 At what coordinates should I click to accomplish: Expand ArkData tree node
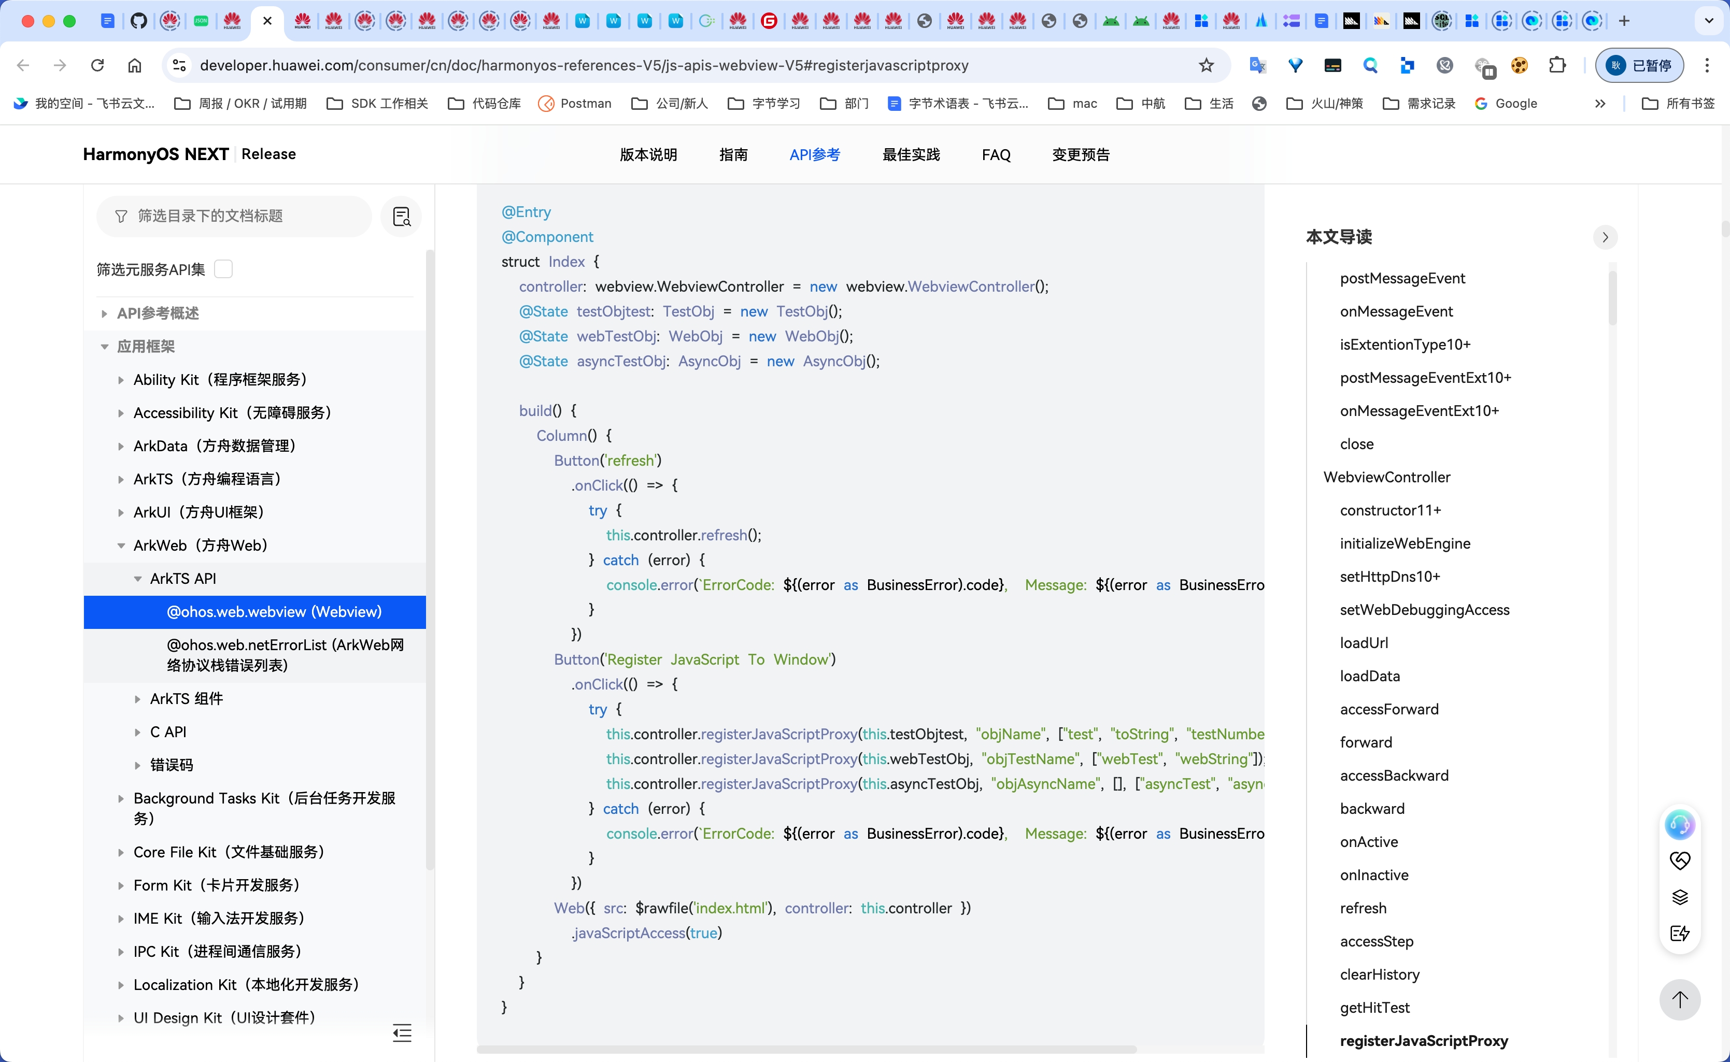pos(121,446)
